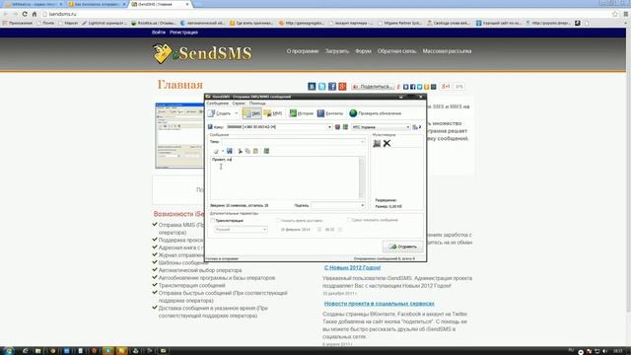Image resolution: width=631 pixels, height=355 pixels.
Task: Click the Войти link on website header
Action: tap(159, 33)
